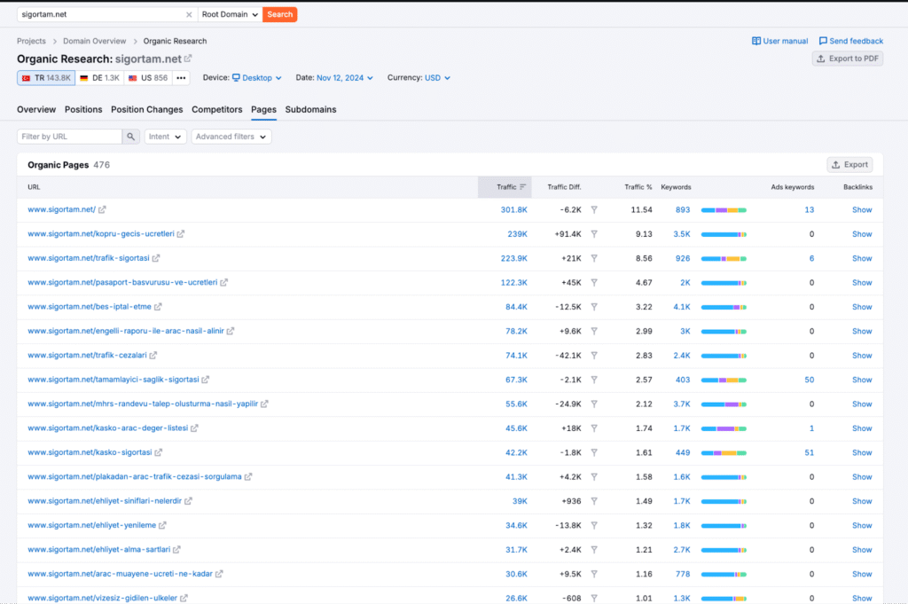The image size is (908, 604).
Task: Open the User manual link
Action: [x=779, y=41]
